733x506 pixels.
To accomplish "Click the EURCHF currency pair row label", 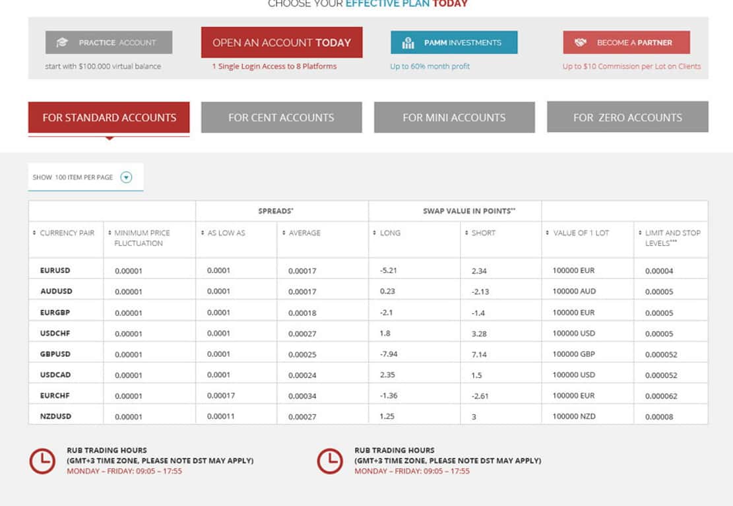I will pyautogui.click(x=55, y=396).
